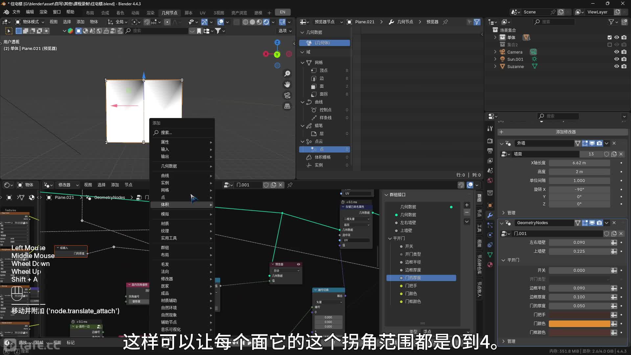Select material preview shading mode

(259, 22)
